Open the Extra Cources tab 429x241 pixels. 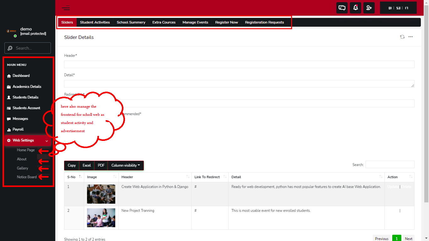pos(164,22)
